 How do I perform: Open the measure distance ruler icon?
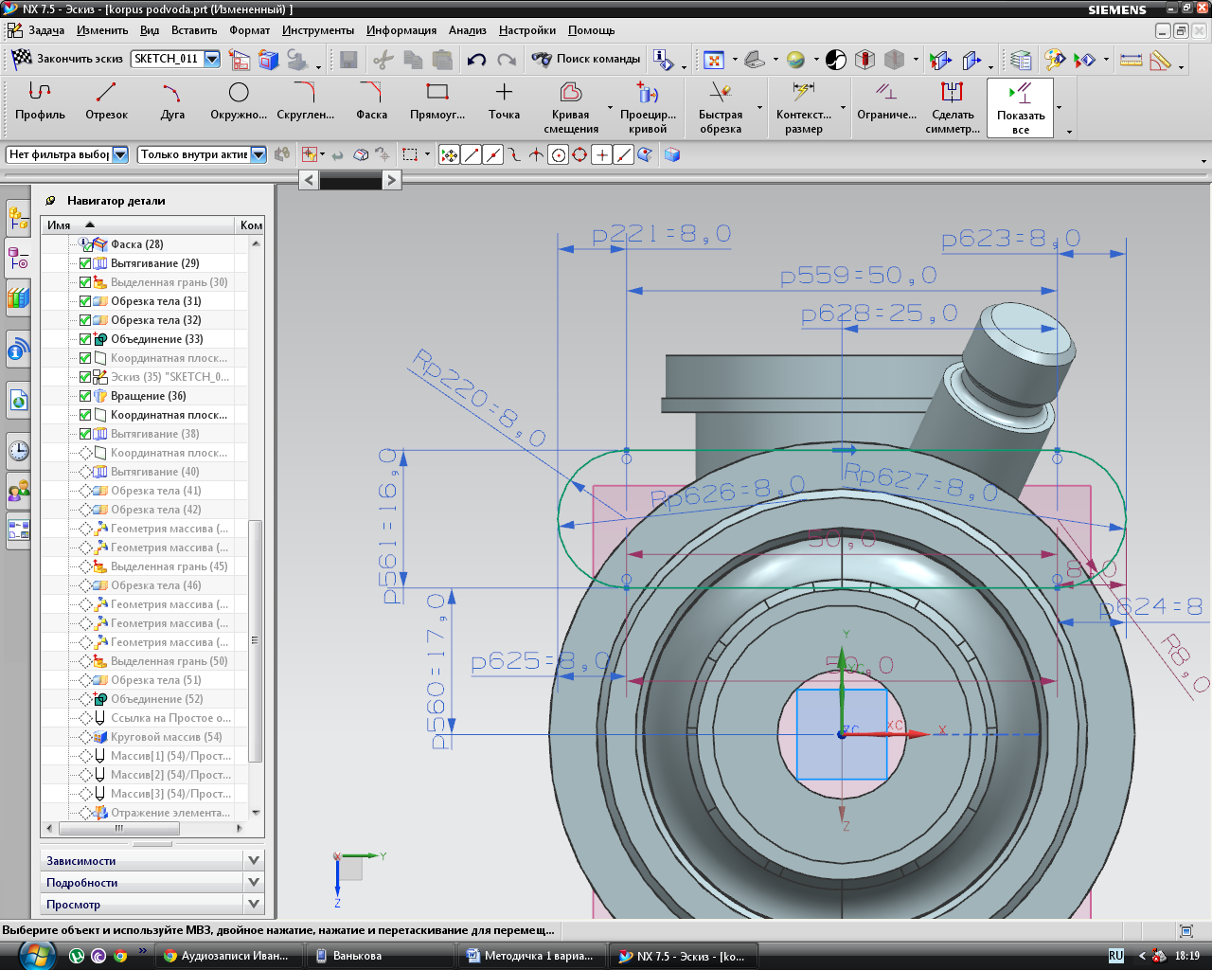[1131, 60]
